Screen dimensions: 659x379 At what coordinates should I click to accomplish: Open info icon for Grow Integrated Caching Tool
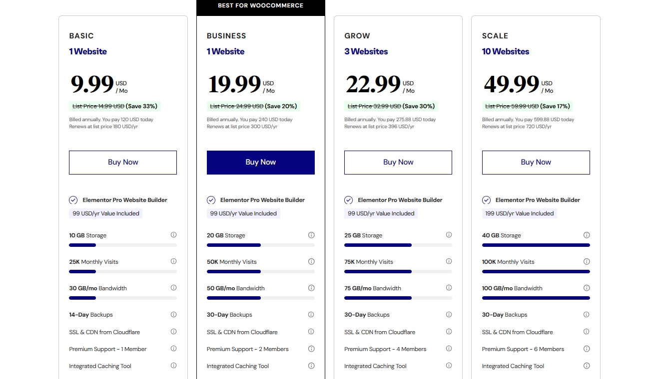pyautogui.click(x=449, y=366)
